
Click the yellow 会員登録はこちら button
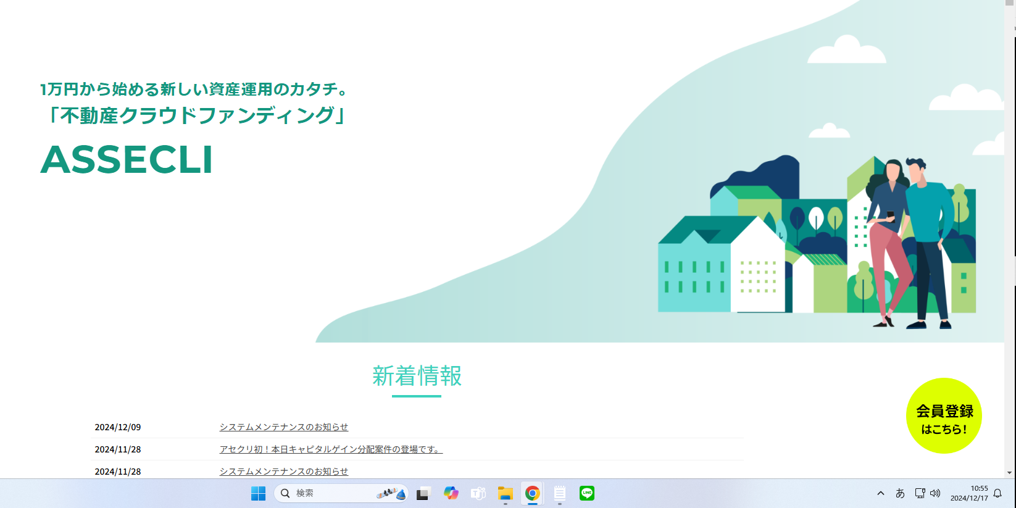(x=944, y=416)
